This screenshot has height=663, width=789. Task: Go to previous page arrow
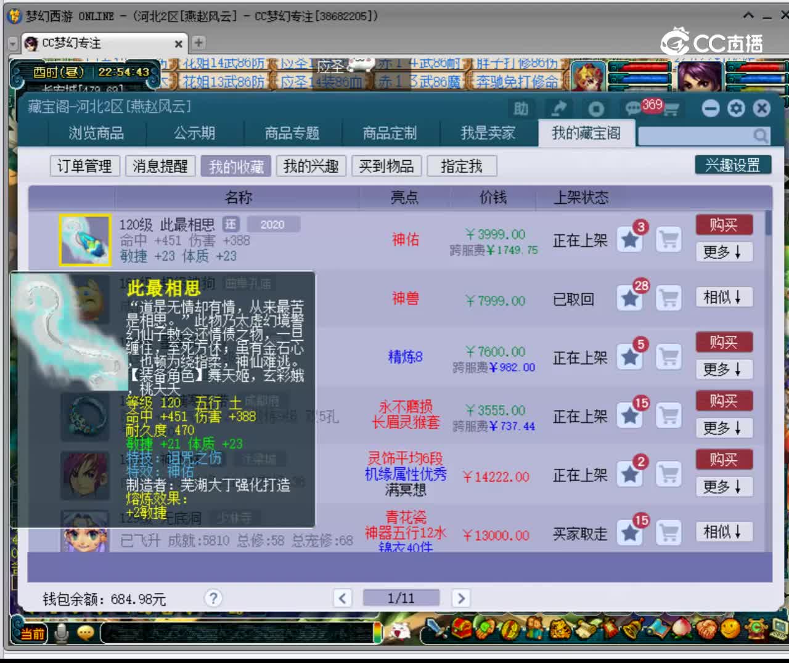click(x=343, y=598)
